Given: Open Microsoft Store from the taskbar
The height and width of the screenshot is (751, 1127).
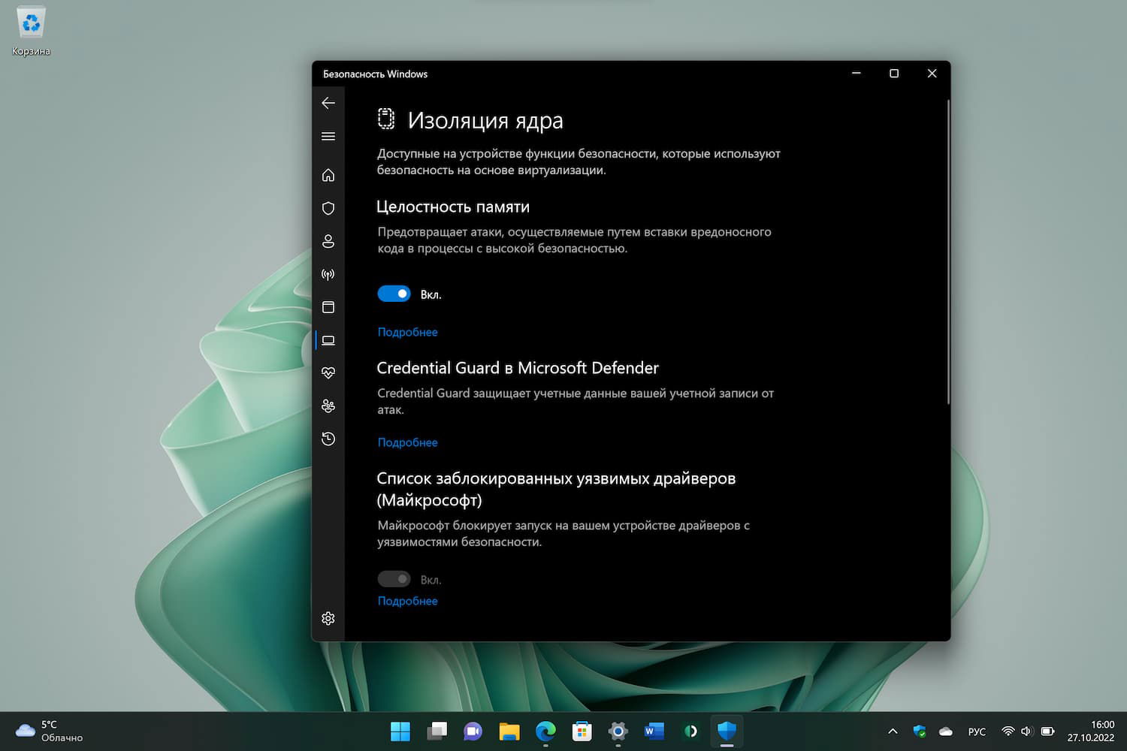Looking at the screenshot, I should point(582,731).
